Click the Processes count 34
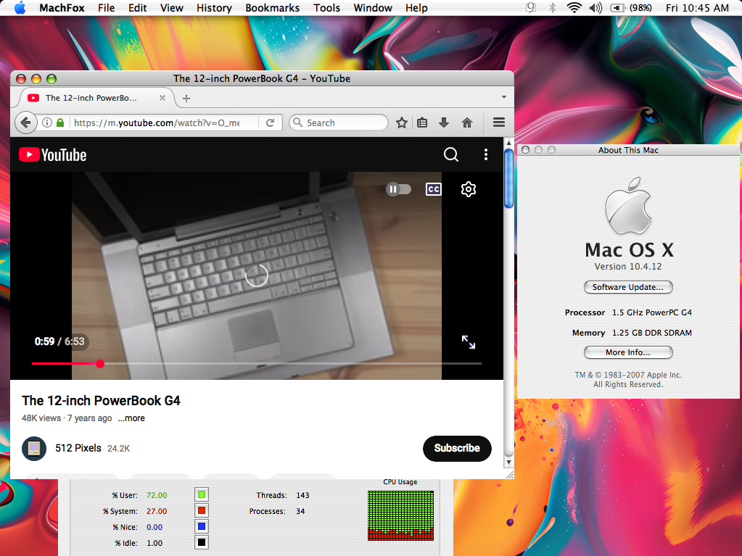The width and height of the screenshot is (742, 556). point(300,511)
